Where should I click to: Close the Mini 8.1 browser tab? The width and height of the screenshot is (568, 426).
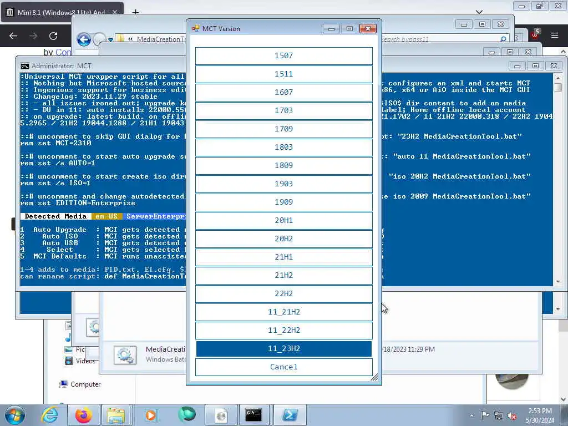tap(114, 12)
